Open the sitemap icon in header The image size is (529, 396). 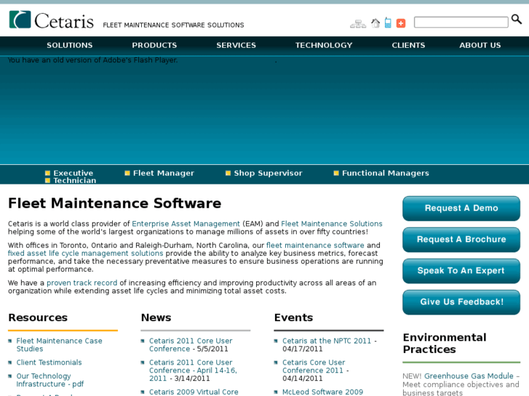357,23
